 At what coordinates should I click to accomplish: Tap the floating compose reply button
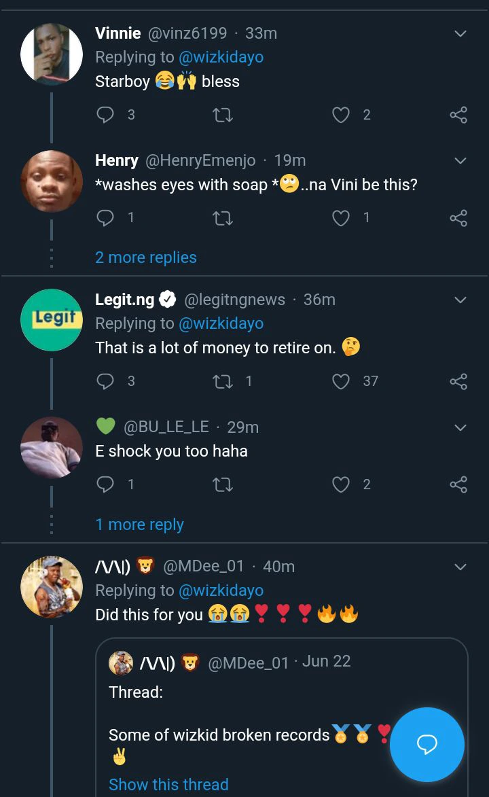tap(427, 745)
